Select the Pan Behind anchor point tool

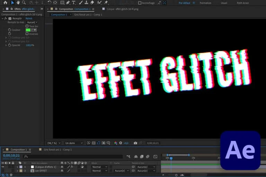coord(55,2)
